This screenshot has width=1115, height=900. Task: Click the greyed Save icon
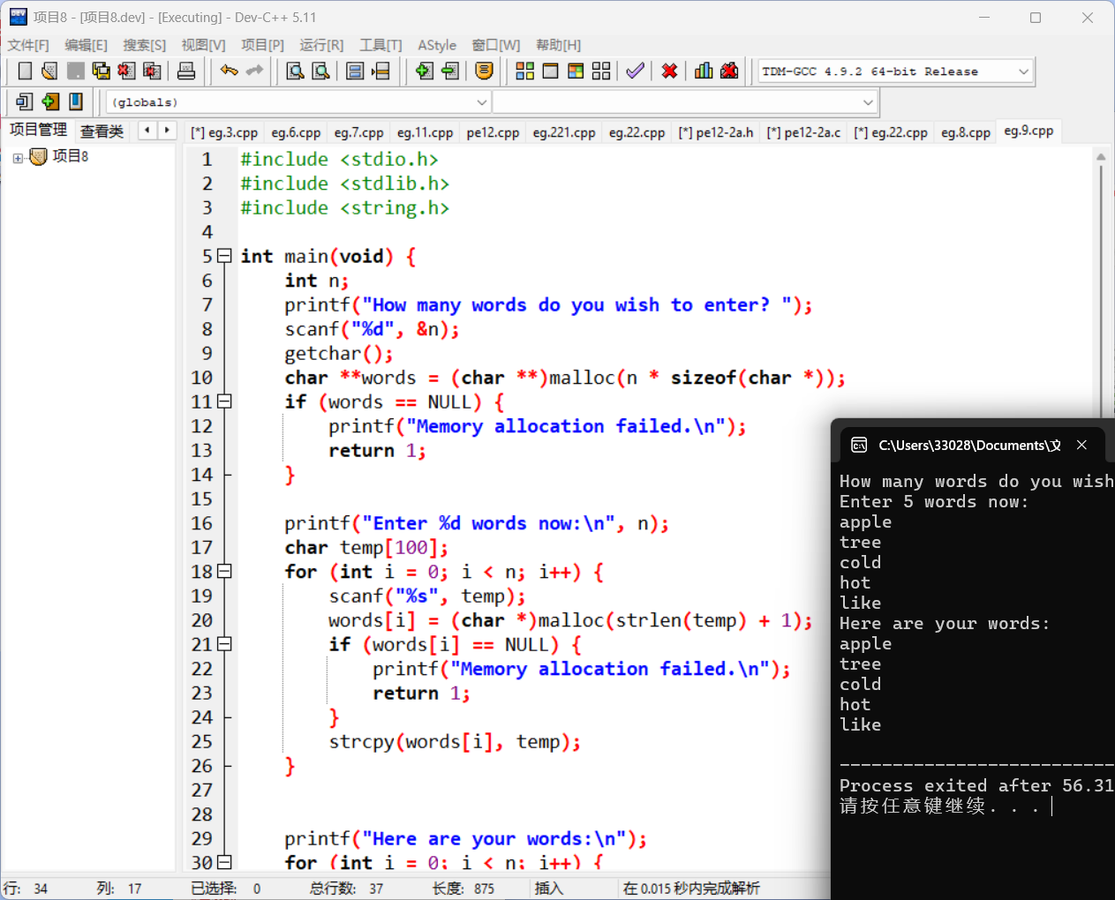tap(76, 71)
